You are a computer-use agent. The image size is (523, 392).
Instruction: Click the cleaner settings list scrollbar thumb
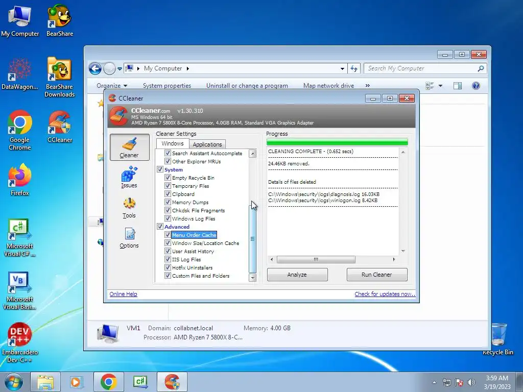(252, 239)
